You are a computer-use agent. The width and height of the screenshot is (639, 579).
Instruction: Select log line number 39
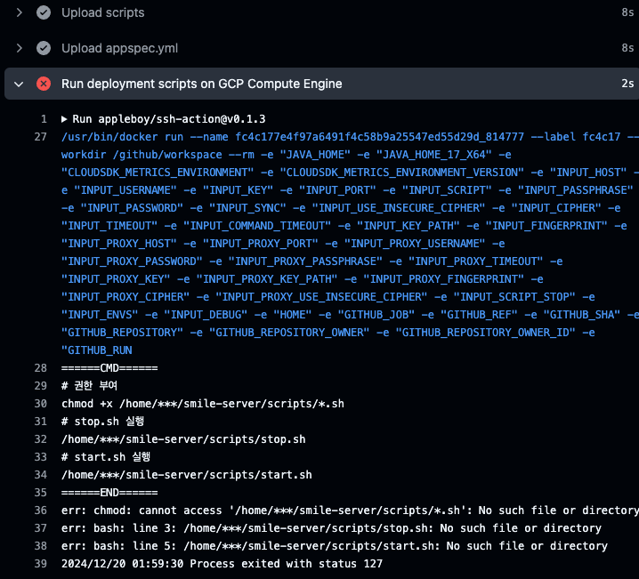coord(41,564)
